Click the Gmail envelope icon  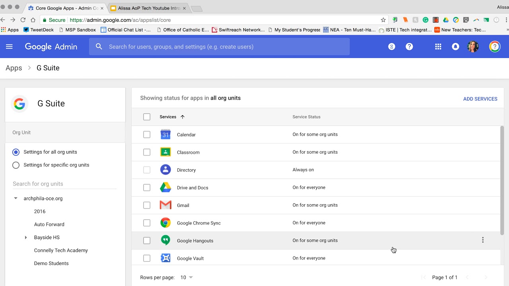point(165,205)
